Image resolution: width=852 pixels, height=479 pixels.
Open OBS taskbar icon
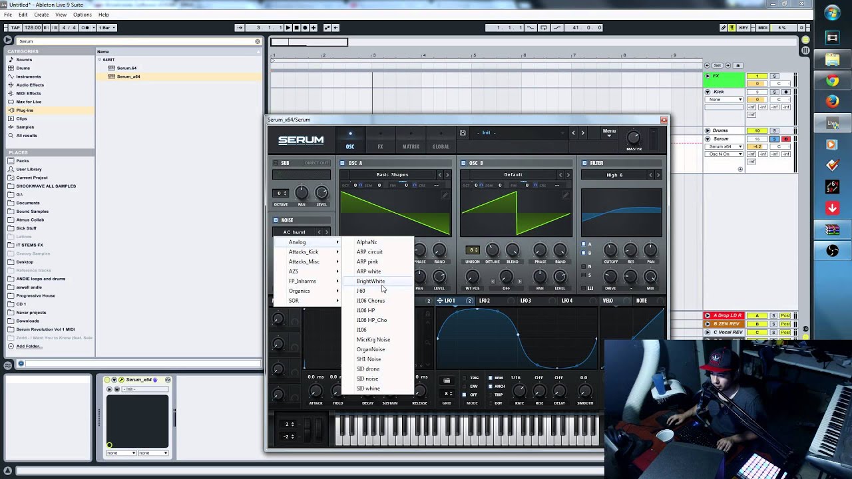832,251
